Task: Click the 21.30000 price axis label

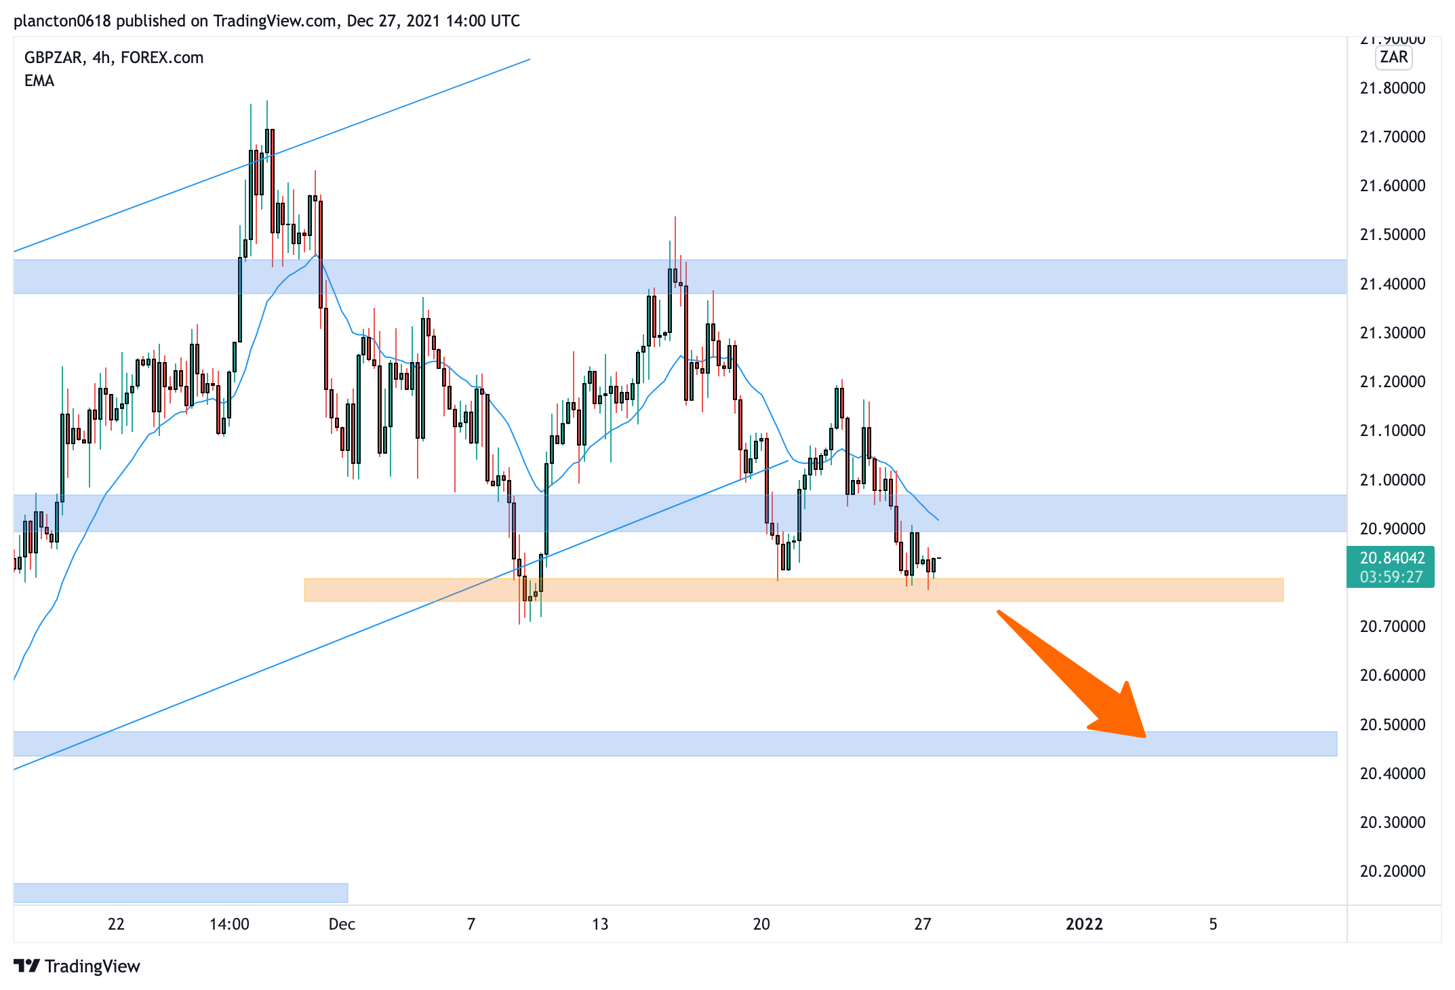Action: click(1393, 333)
